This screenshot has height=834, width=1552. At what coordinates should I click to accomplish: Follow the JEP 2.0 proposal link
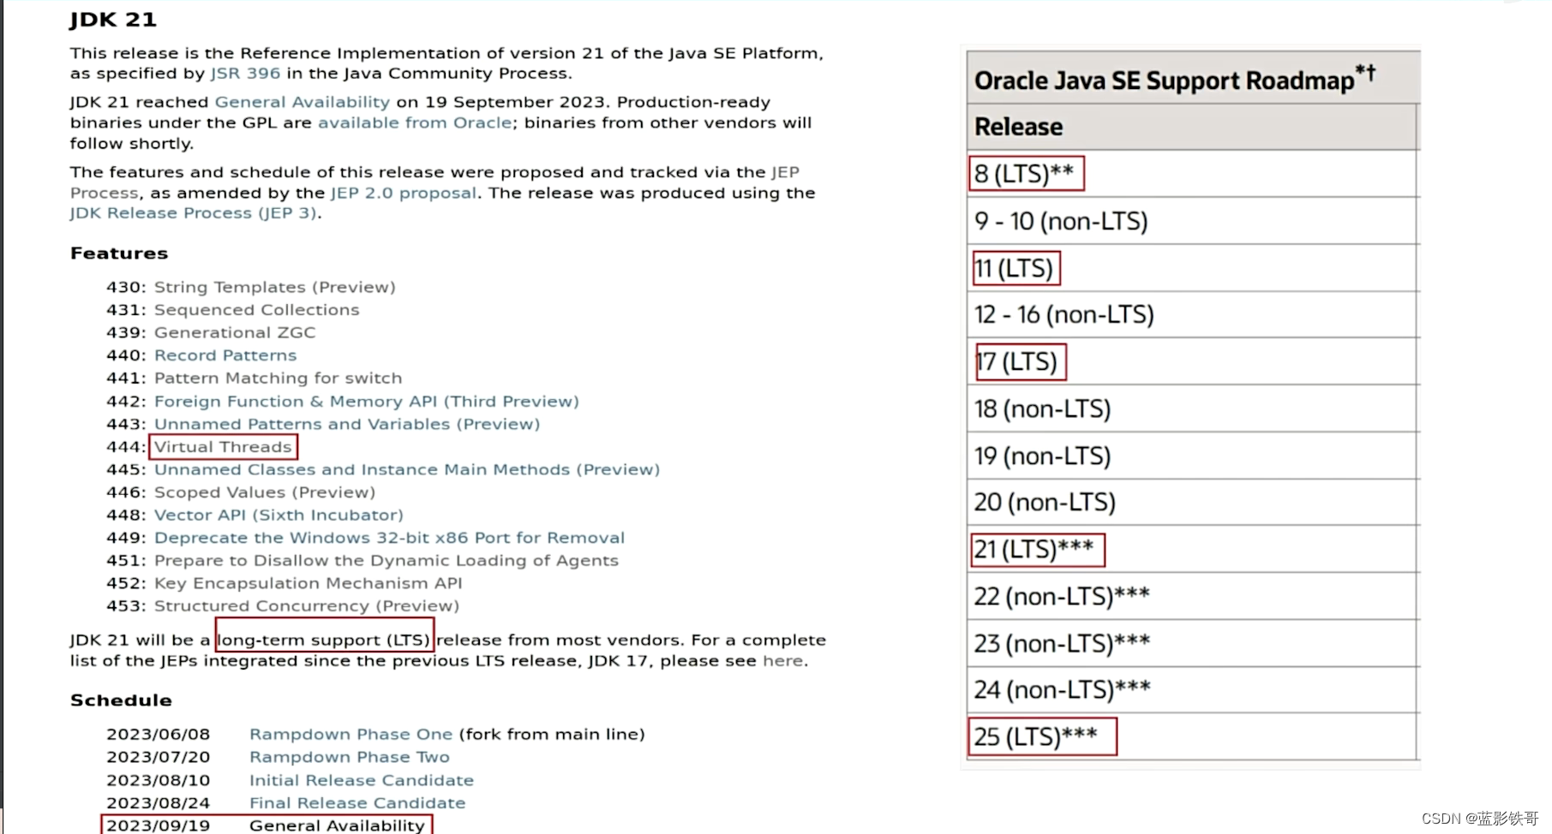click(403, 193)
